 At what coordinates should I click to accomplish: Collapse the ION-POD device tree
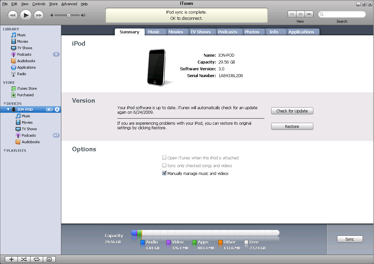click(x=8, y=109)
